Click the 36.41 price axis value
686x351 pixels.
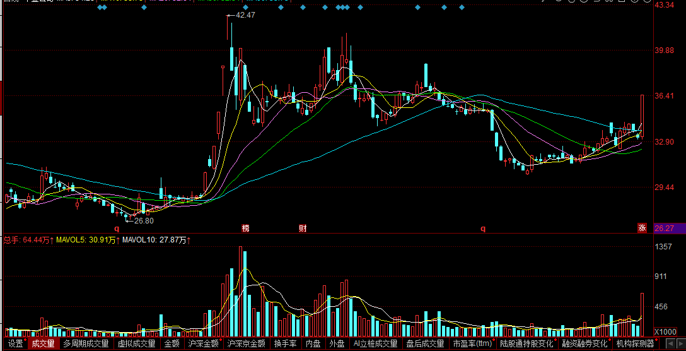coord(665,96)
